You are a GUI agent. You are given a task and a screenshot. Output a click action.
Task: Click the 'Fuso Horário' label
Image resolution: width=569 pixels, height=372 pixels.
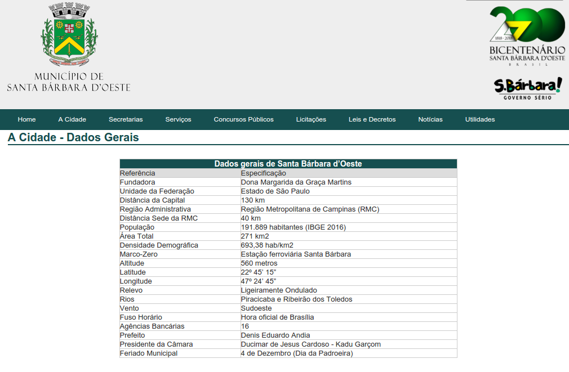tap(141, 317)
